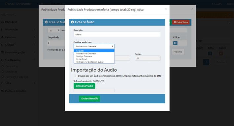Click the Informações info icon in sidebar
The height and width of the screenshot is (126, 234).
pos(2,30)
